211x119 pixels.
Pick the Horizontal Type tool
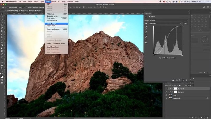pos(2,57)
